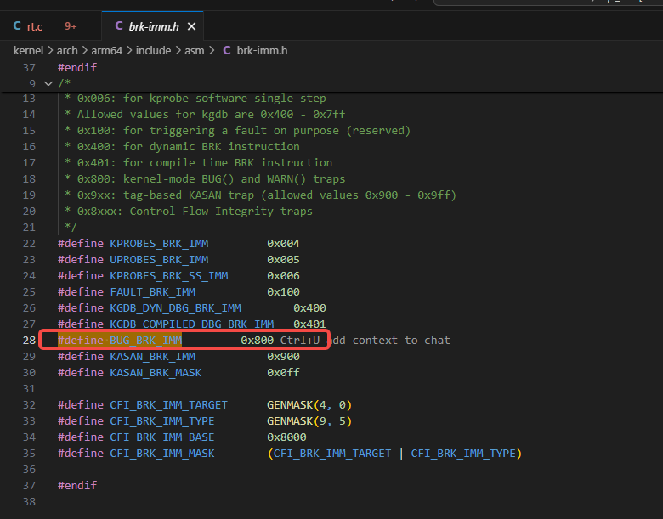Screen dimensions: 663x519
Task: Select the brk-imm.h editor tab
Action: click(x=153, y=26)
